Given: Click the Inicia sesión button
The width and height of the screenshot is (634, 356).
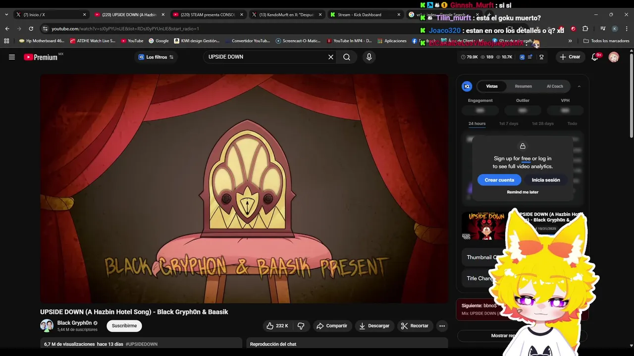Looking at the screenshot, I should point(546,180).
